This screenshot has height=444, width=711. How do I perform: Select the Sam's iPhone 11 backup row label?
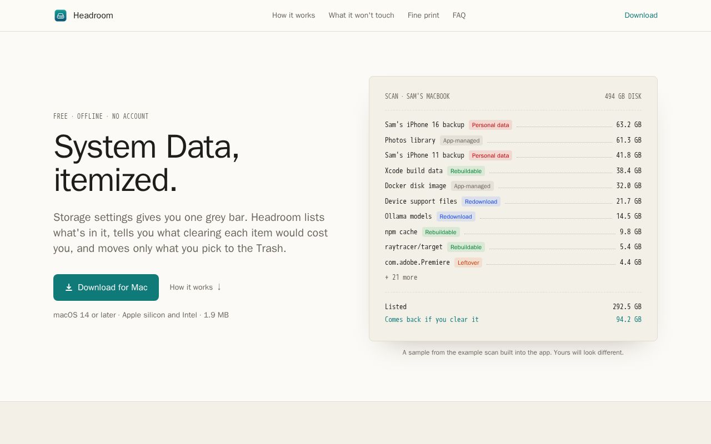pyautogui.click(x=424, y=155)
